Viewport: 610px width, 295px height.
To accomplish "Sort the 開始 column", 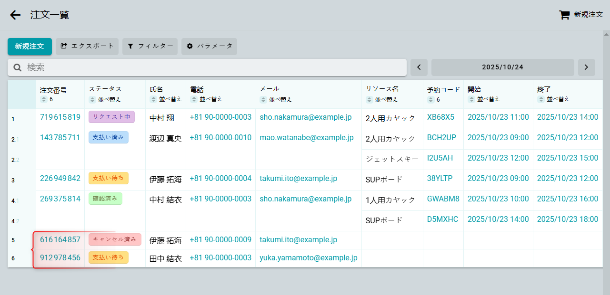I will pyautogui.click(x=471, y=100).
